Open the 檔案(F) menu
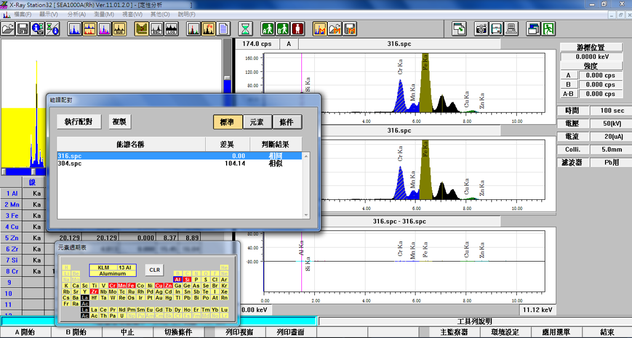The width and height of the screenshot is (632, 338). coord(22,14)
